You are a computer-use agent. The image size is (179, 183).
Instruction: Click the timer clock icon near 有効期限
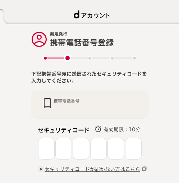point(98,129)
